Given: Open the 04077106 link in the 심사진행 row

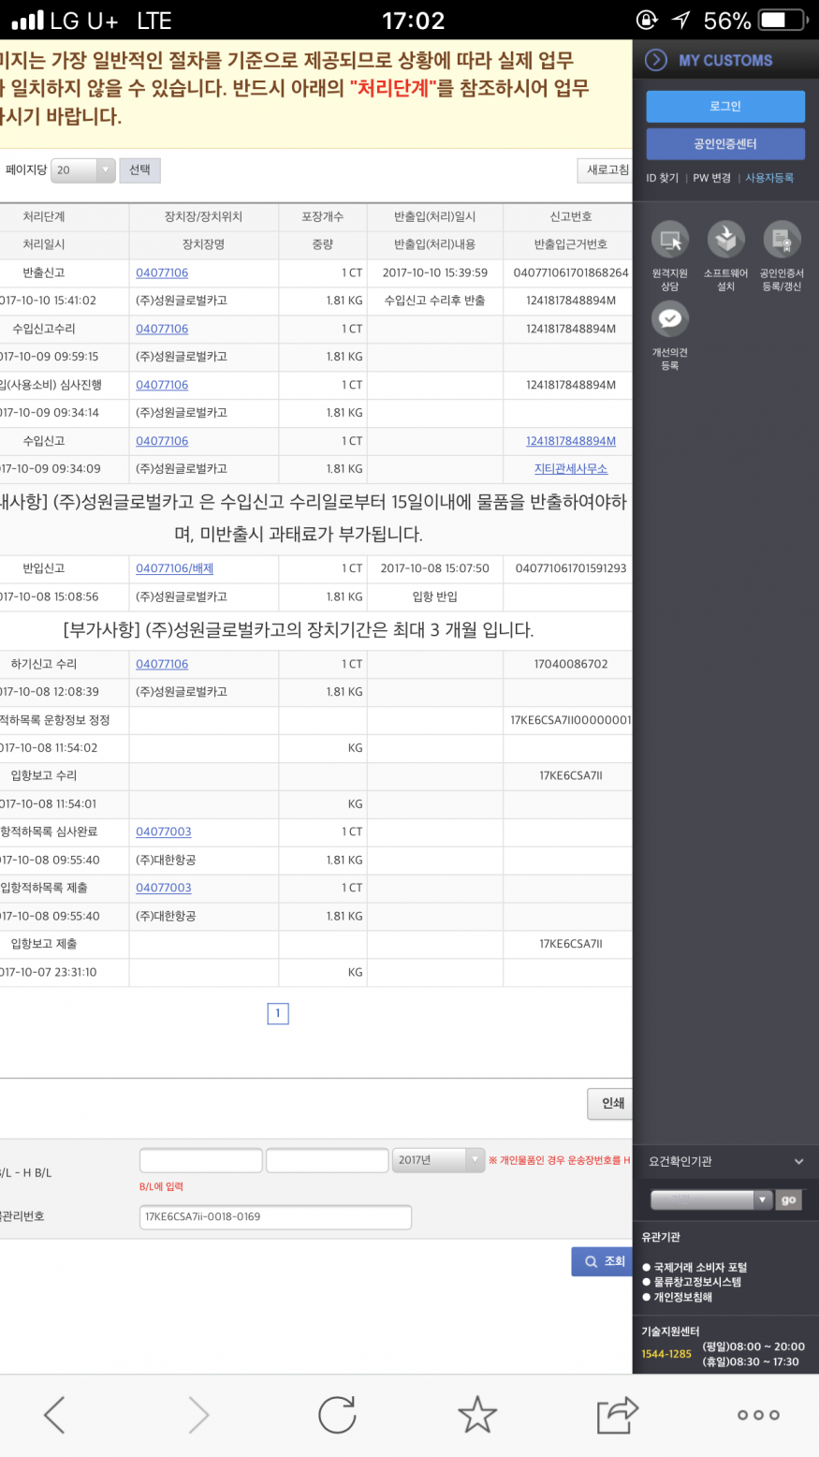Looking at the screenshot, I should point(162,385).
